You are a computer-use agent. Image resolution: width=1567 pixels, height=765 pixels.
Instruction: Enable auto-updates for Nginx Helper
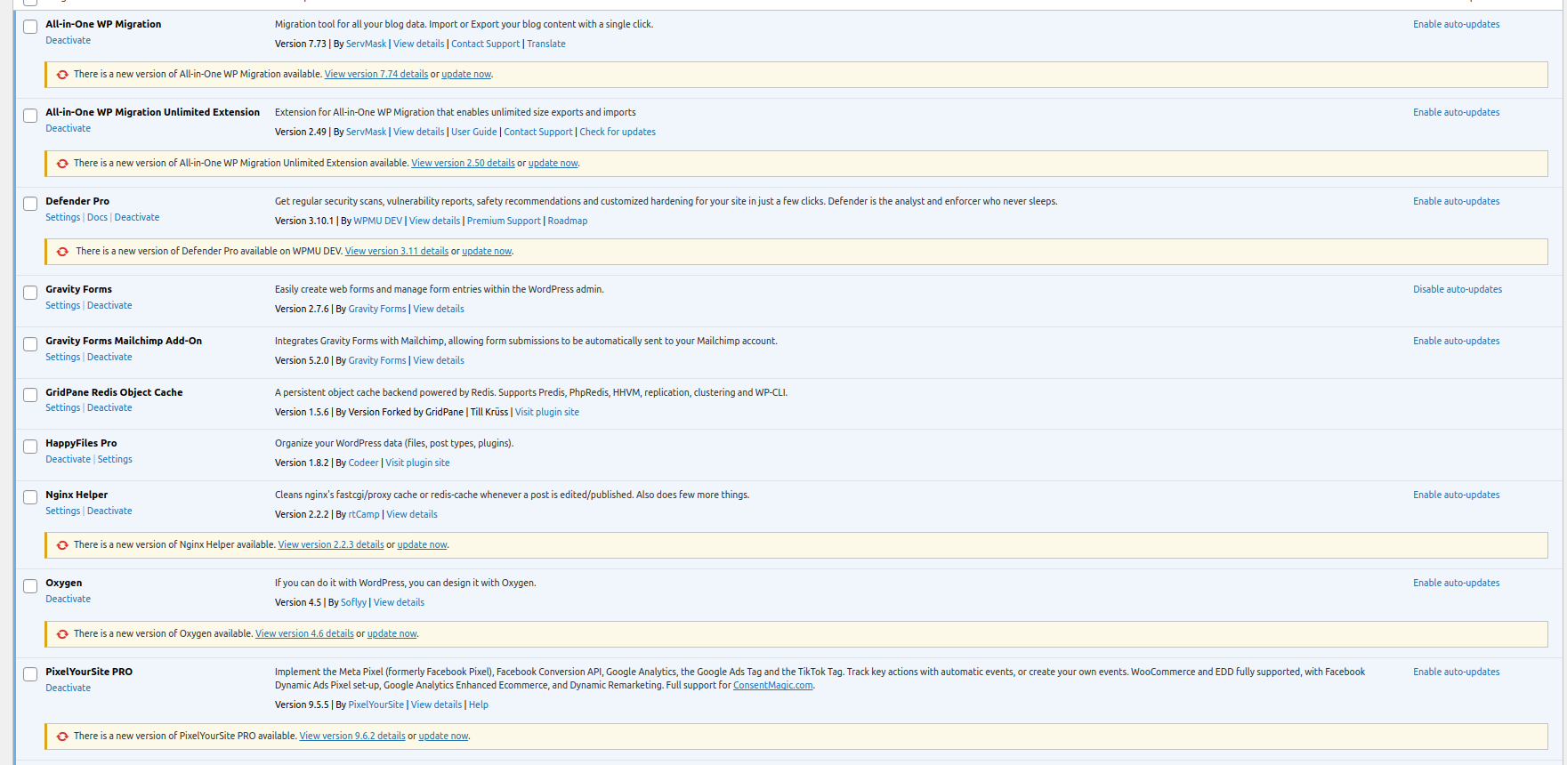click(x=1456, y=495)
